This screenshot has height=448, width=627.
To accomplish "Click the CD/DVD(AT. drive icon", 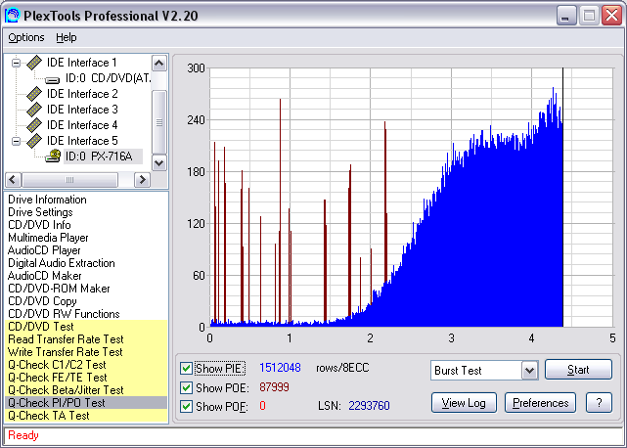I will click(x=53, y=79).
